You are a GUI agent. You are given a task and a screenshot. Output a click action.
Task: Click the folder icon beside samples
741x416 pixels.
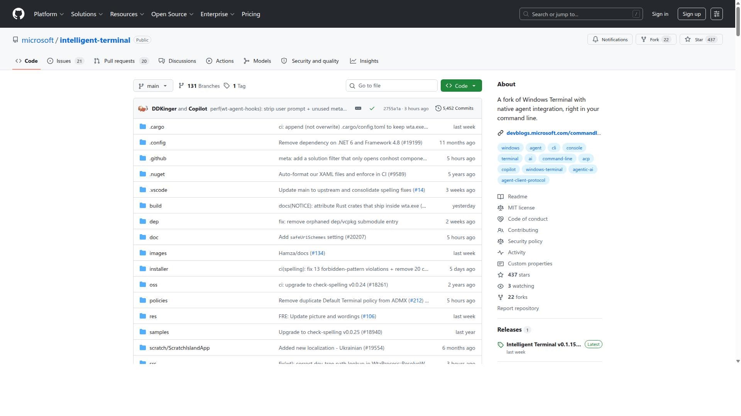143,332
